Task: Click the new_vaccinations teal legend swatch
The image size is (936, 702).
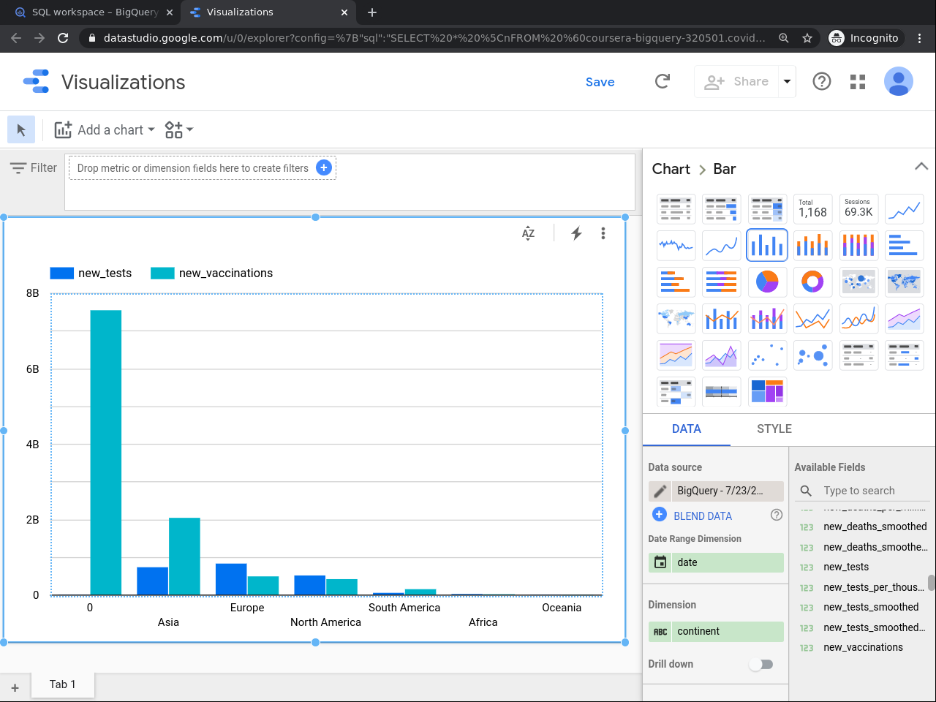Action: [x=162, y=273]
